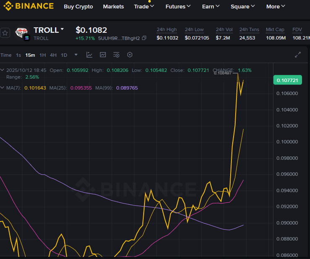Click the 24h Vol label
Screen dimensions: 310x259
coord(224,29)
